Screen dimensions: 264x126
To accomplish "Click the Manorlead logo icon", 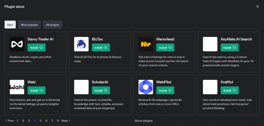I will (x=146, y=44).
